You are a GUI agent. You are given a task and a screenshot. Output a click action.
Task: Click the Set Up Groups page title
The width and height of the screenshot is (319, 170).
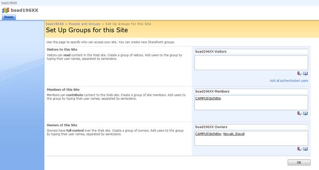coord(87,30)
